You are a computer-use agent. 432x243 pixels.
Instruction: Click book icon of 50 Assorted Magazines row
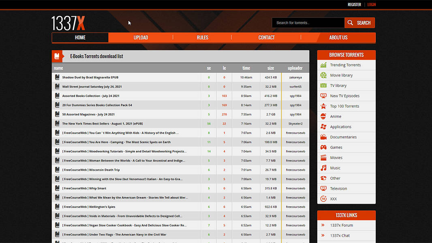click(x=57, y=114)
